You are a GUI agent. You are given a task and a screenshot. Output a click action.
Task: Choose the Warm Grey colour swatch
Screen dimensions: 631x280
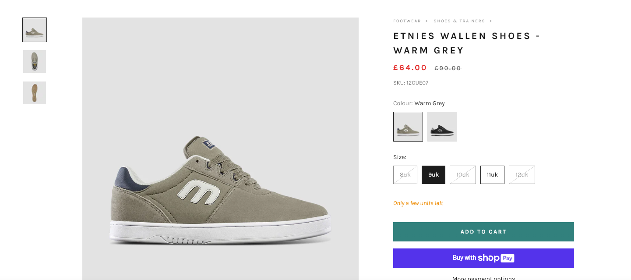click(408, 127)
